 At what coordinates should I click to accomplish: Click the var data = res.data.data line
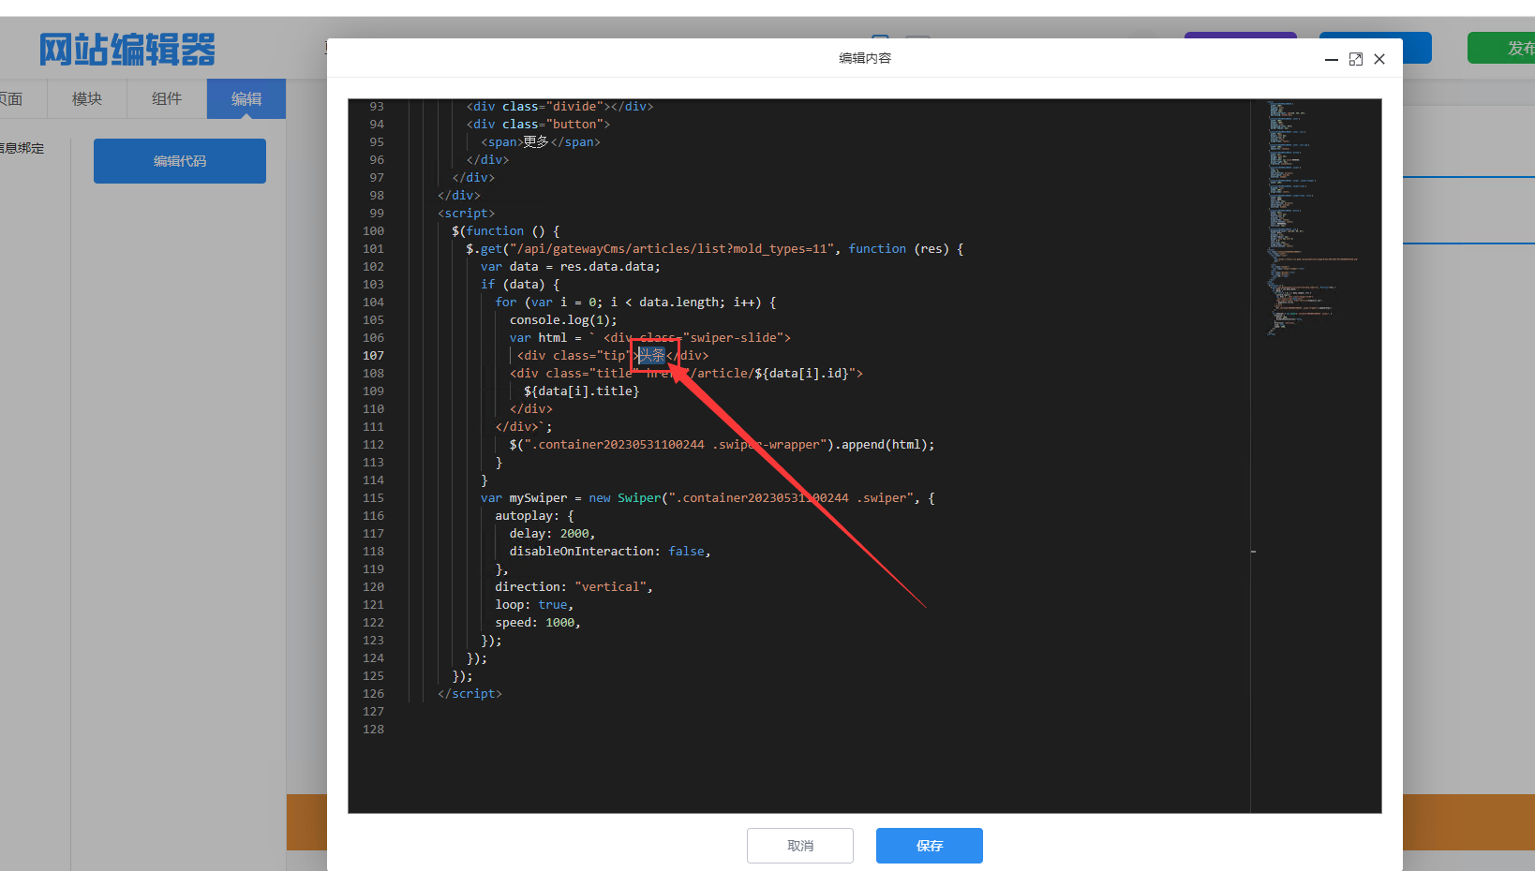coord(571,267)
